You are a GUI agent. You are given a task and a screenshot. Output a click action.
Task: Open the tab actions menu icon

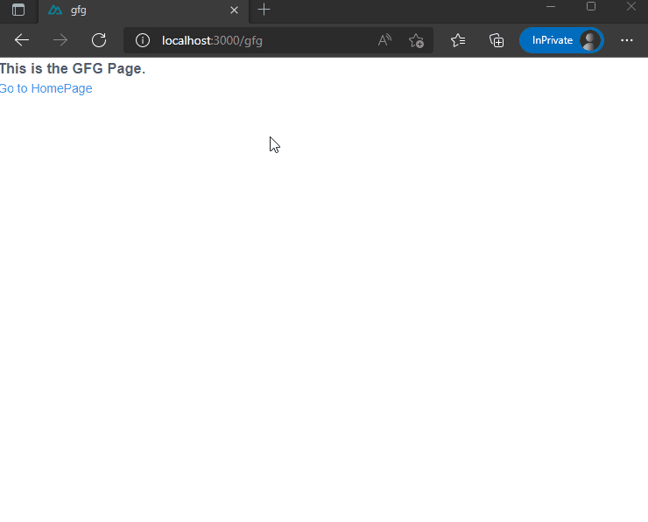18,10
